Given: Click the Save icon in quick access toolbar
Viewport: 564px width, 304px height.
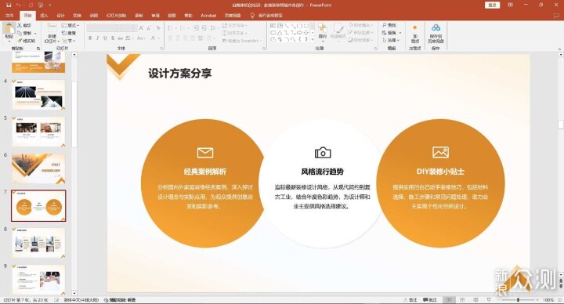Looking at the screenshot, I should pyautogui.click(x=9, y=5).
